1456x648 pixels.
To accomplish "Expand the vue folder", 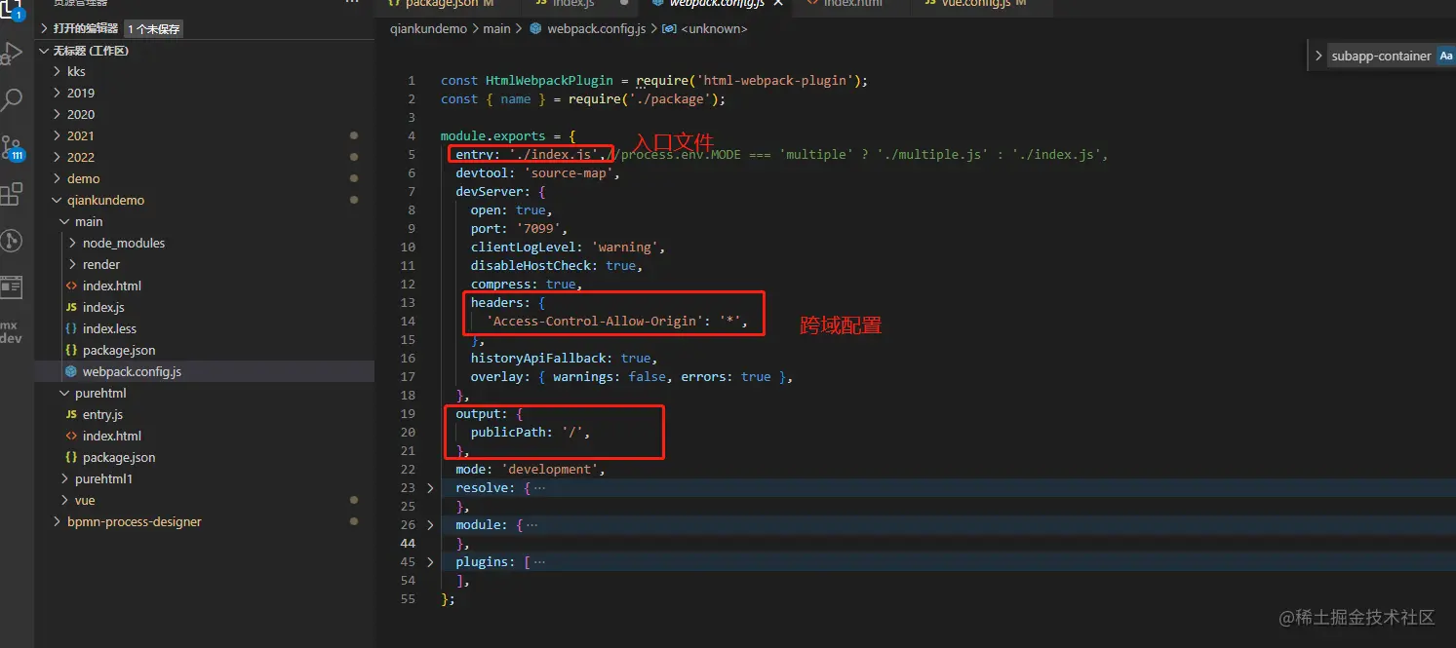I will point(65,501).
